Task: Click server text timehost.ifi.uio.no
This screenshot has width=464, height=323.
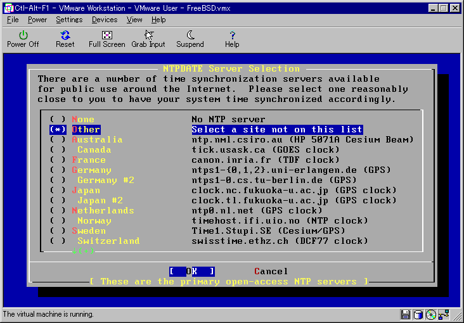Action: 245,220
